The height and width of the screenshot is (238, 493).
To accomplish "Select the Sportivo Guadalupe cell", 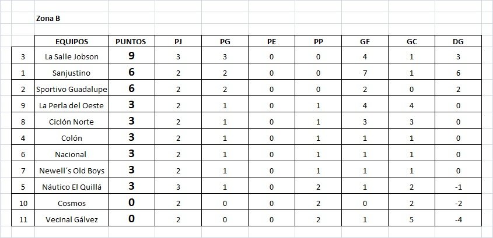I will [x=71, y=90].
